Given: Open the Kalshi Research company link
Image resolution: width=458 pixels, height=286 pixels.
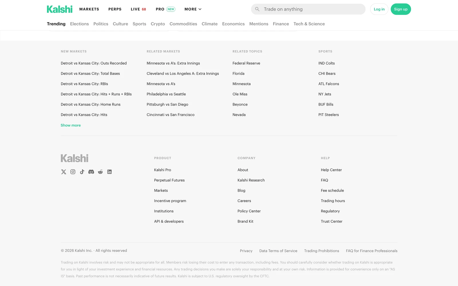Looking at the screenshot, I should click(251, 180).
